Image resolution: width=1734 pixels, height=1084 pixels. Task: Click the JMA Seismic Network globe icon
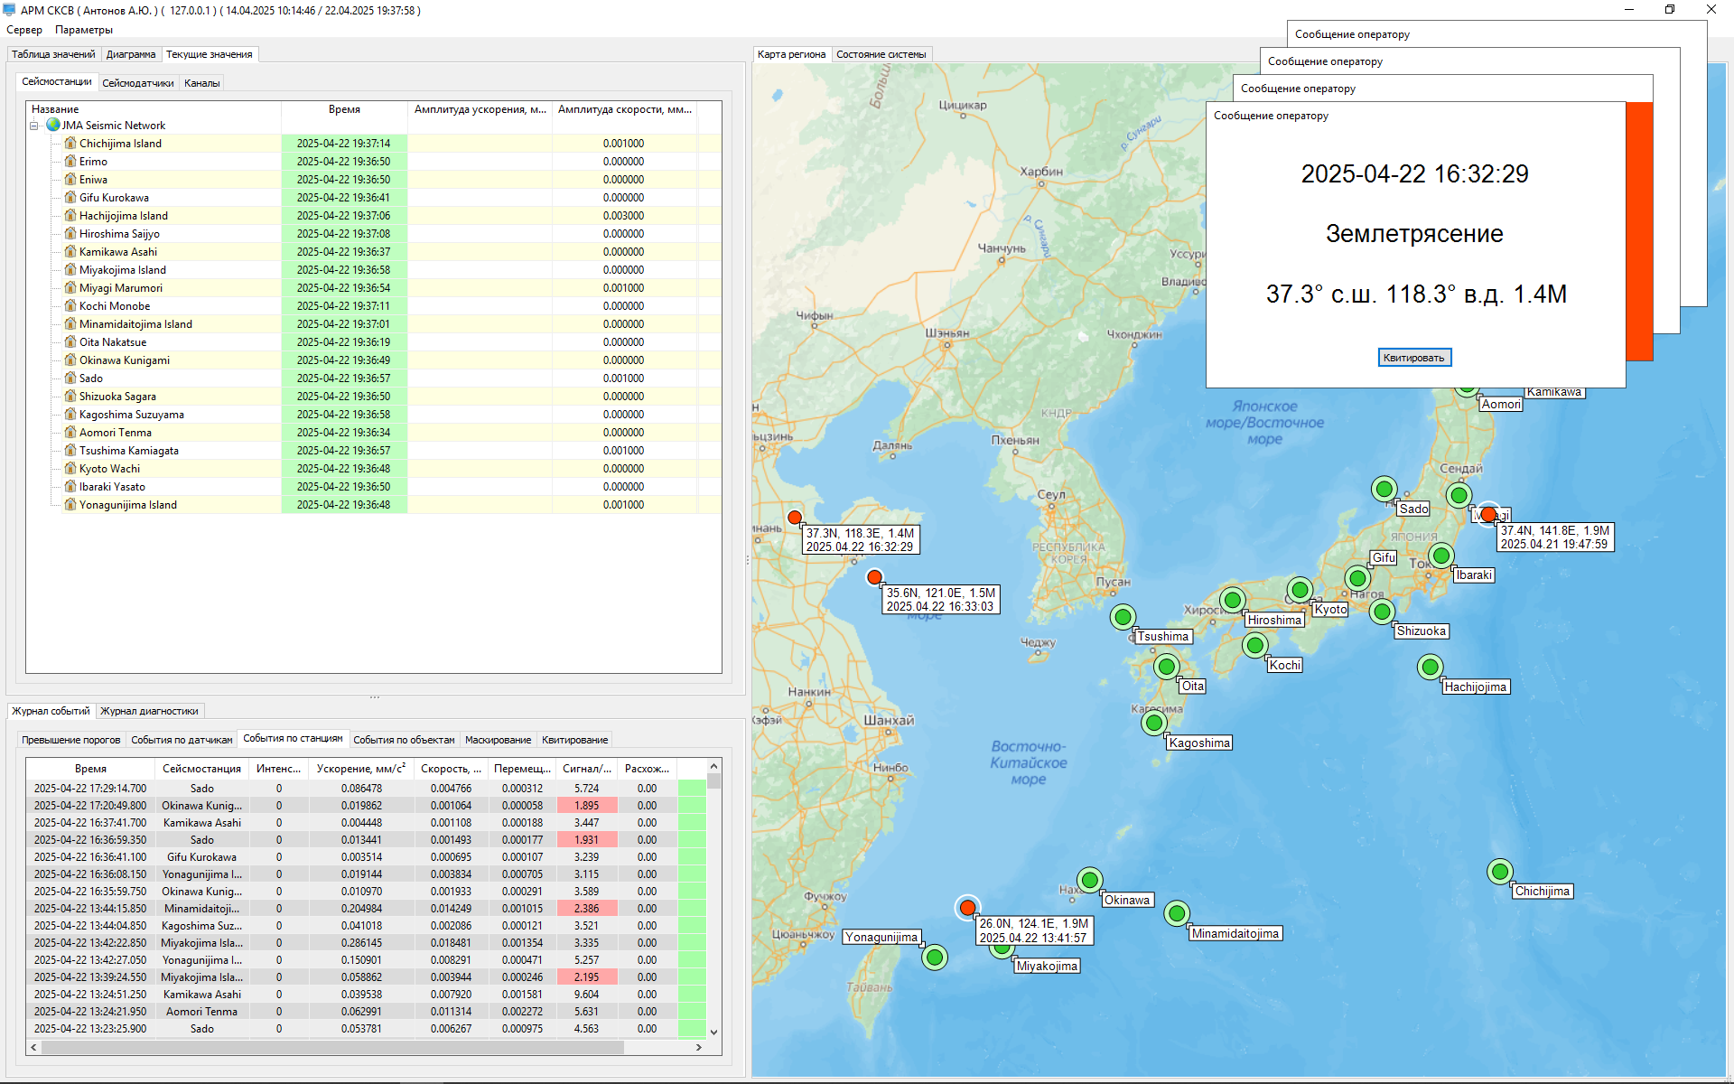tap(53, 125)
